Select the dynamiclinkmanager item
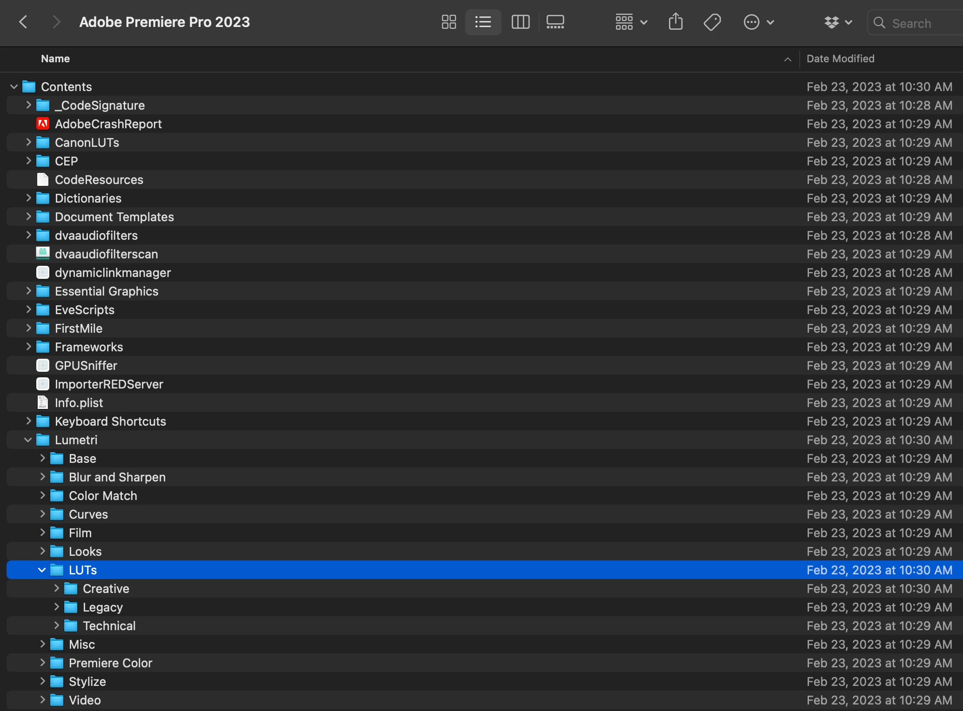The height and width of the screenshot is (711, 963). click(x=113, y=273)
